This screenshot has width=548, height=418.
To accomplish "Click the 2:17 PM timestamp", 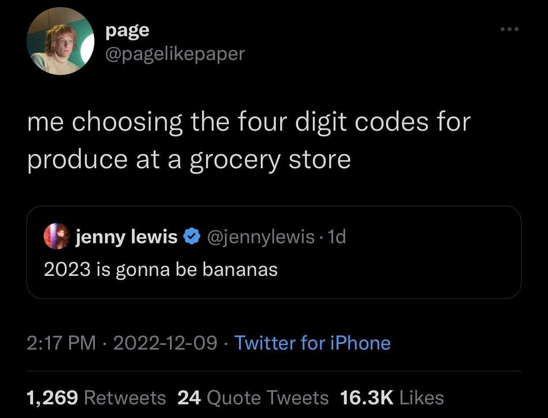I will click(x=61, y=343).
